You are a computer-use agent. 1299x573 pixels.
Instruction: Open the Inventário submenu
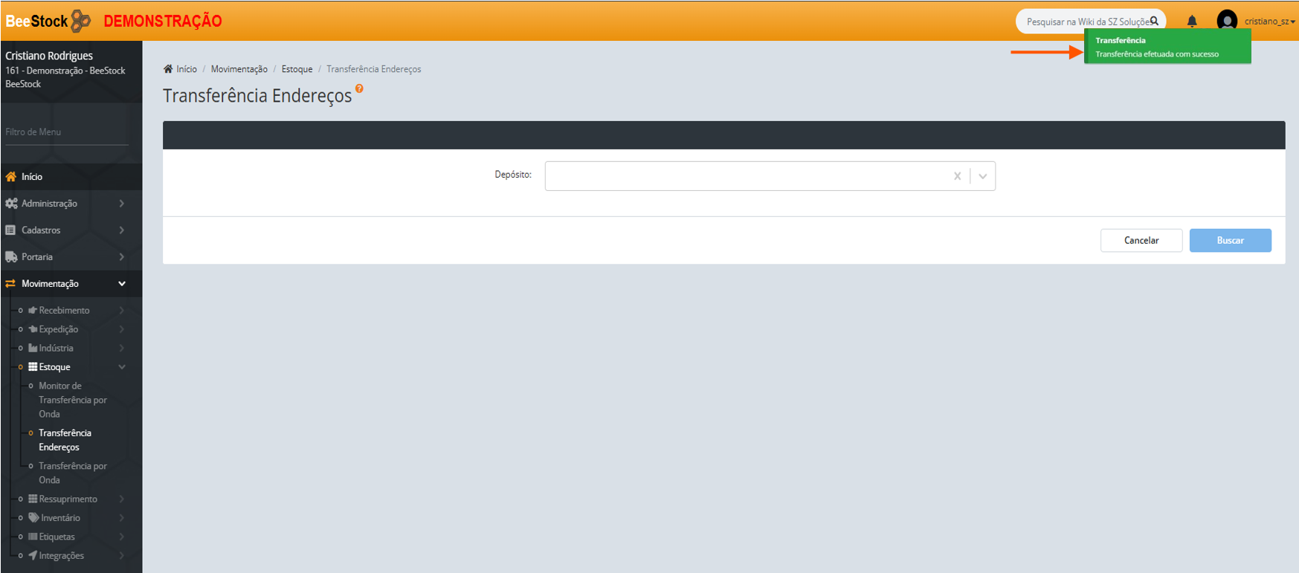[x=60, y=518]
